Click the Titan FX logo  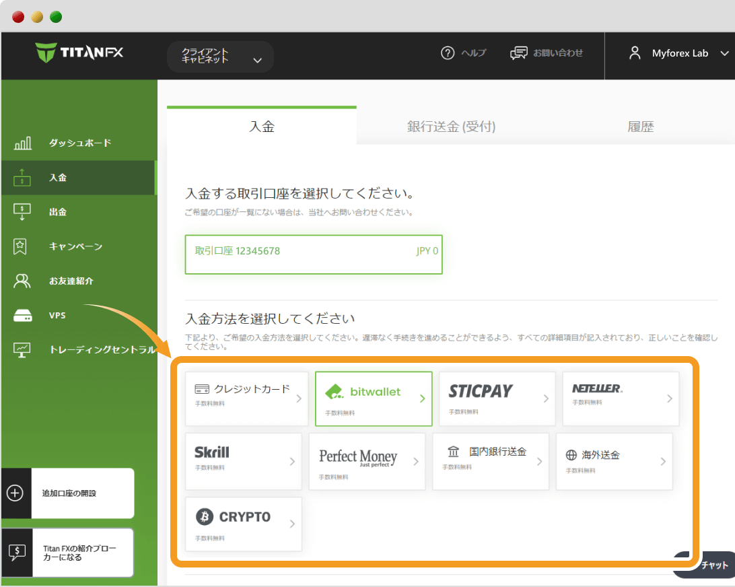[x=79, y=53]
